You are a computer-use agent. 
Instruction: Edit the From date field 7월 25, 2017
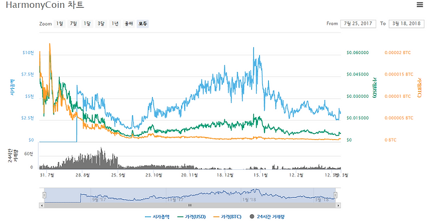tap(358, 23)
